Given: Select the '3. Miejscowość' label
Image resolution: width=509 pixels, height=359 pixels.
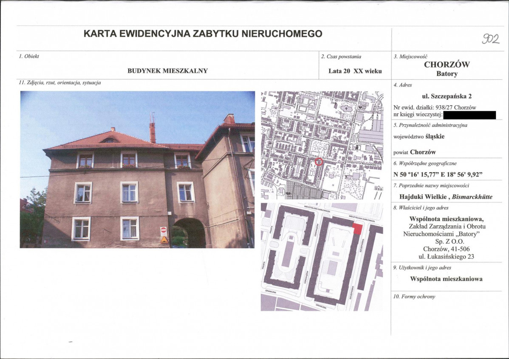Looking at the screenshot, I should click(410, 56).
